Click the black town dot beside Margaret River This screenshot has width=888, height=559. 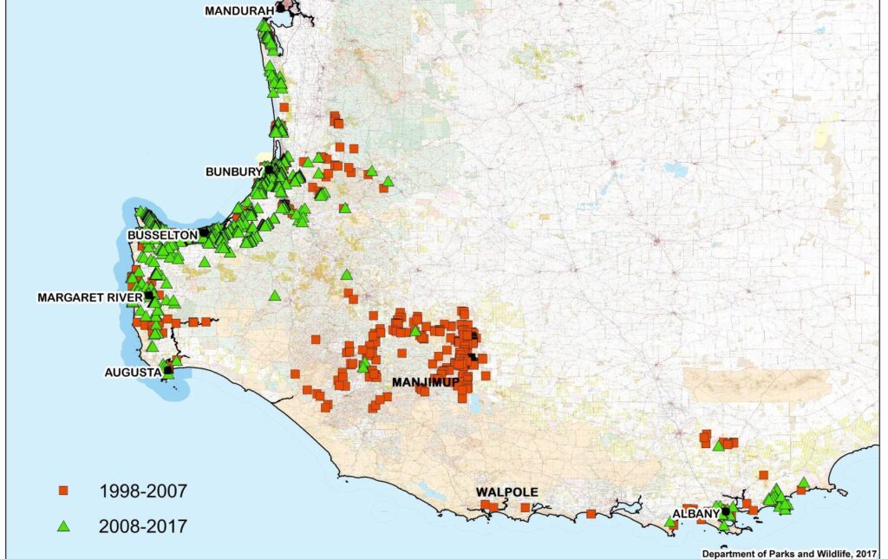148,296
